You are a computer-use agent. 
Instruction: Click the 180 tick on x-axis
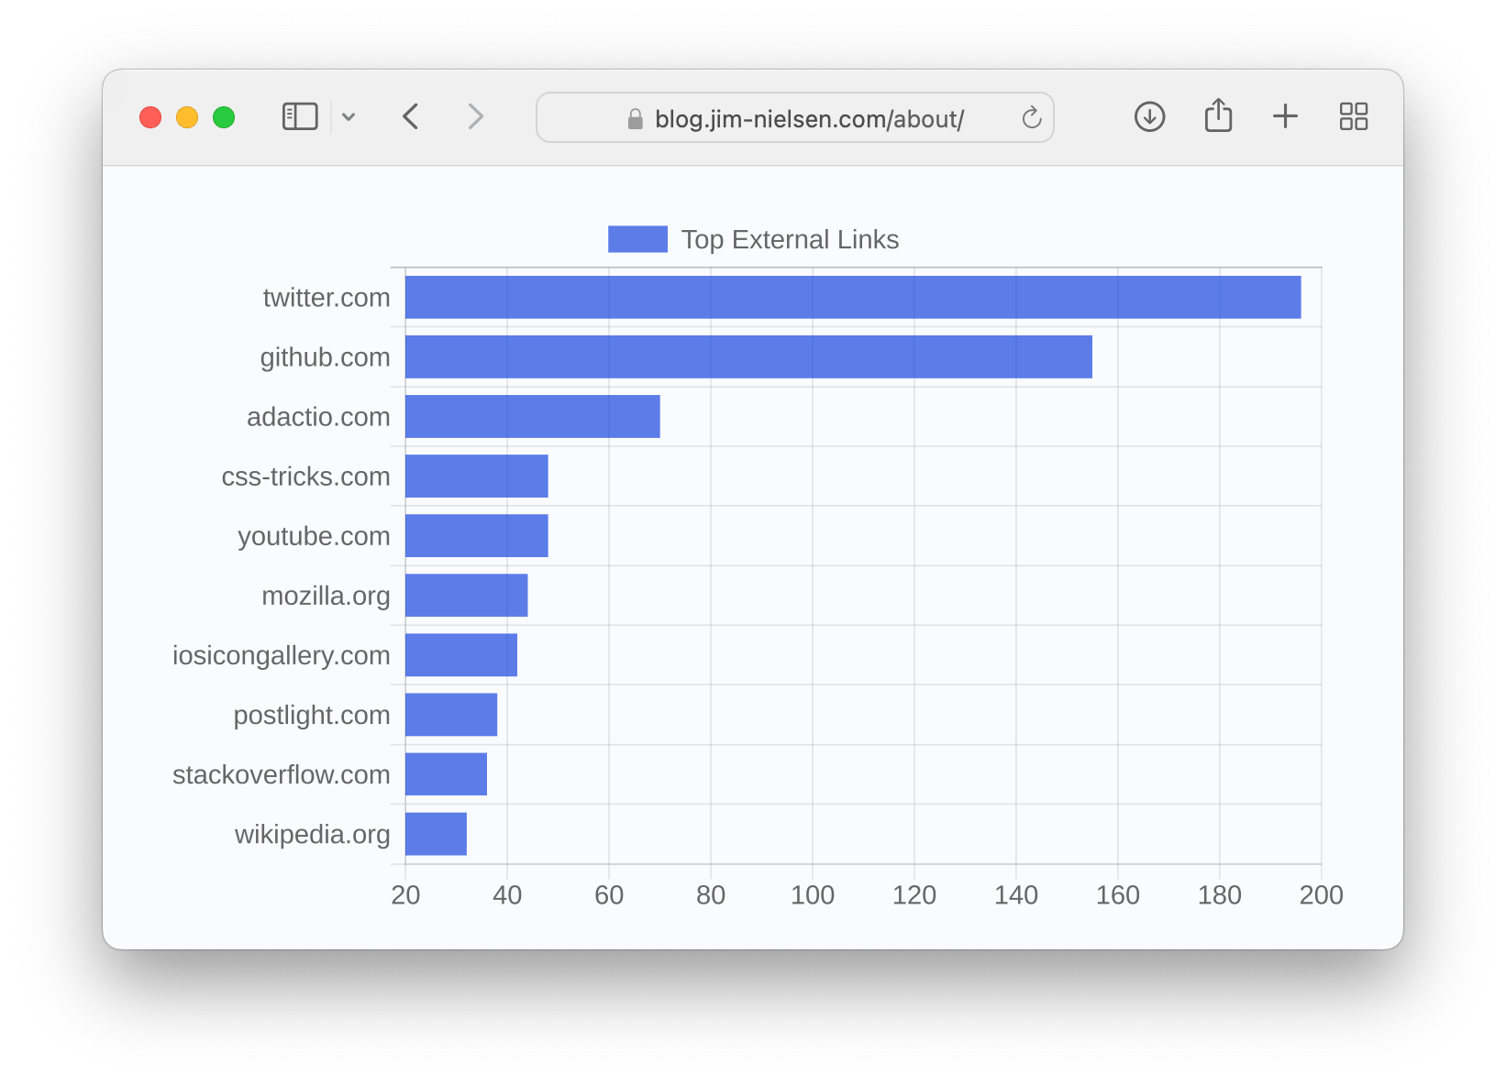tap(1219, 895)
